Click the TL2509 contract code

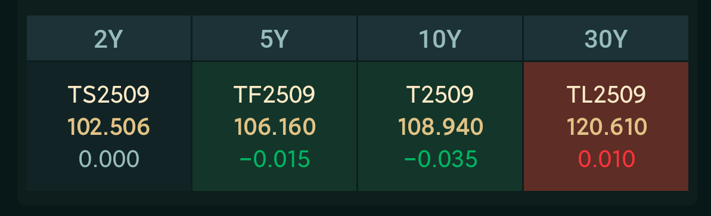[x=606, y=95]
